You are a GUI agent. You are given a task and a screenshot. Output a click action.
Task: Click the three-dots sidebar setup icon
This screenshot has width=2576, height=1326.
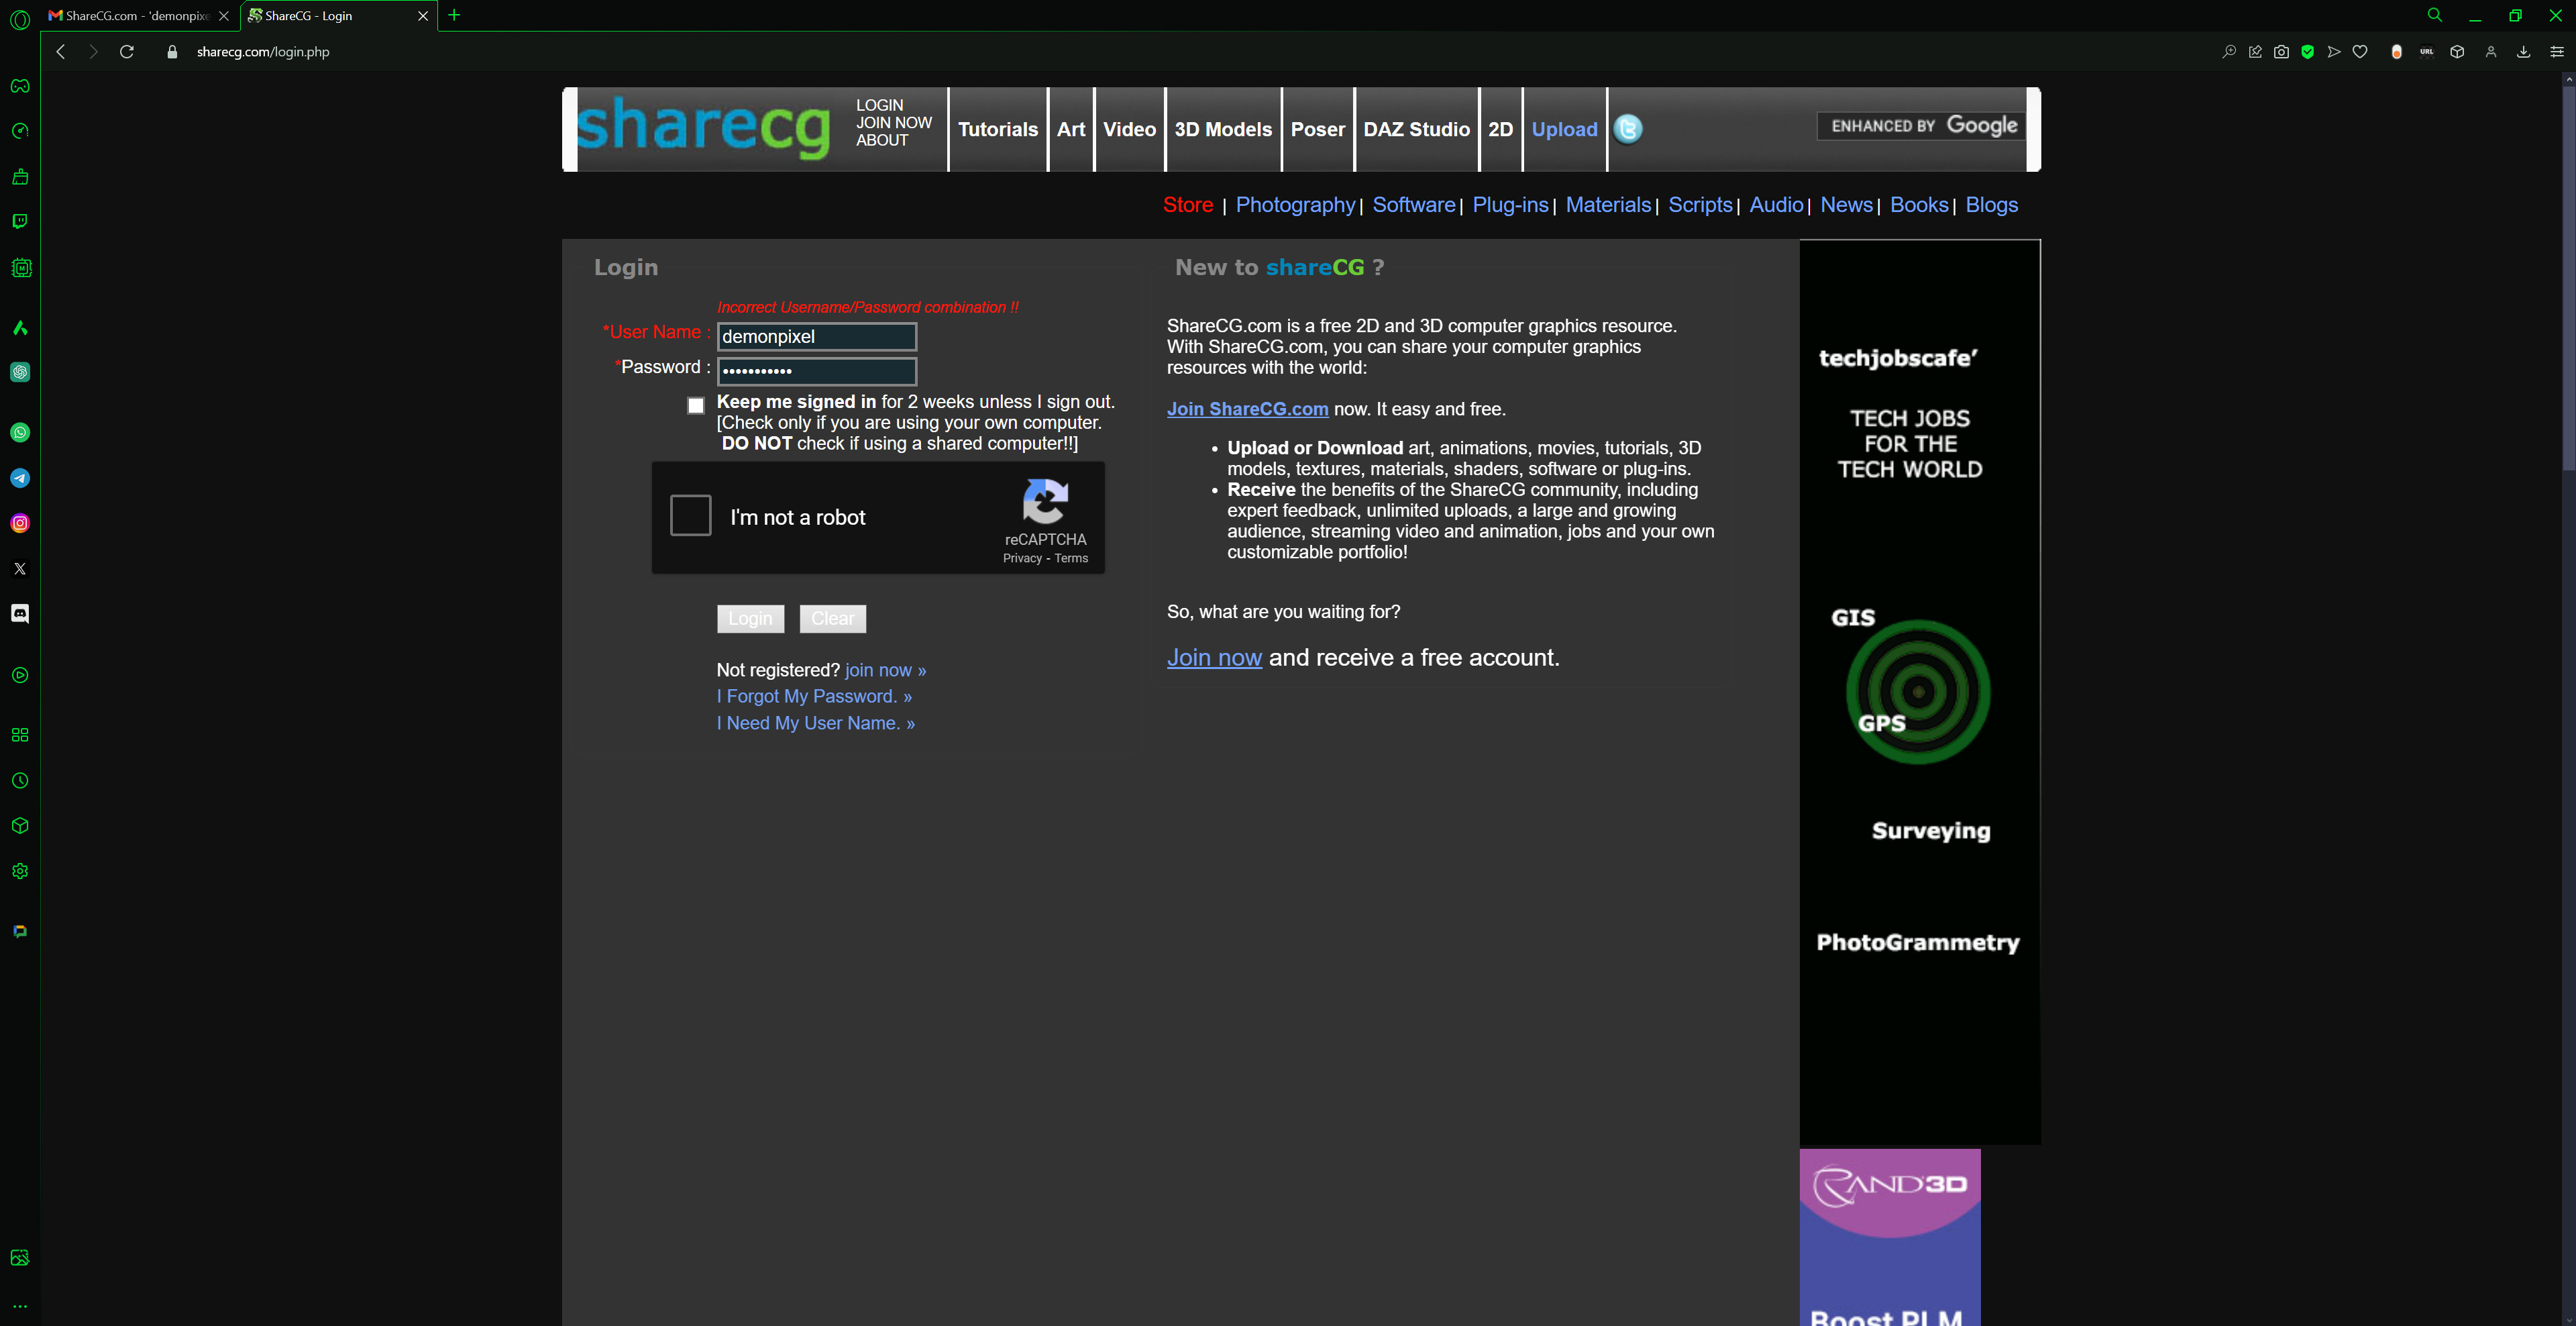point(20,1306)
